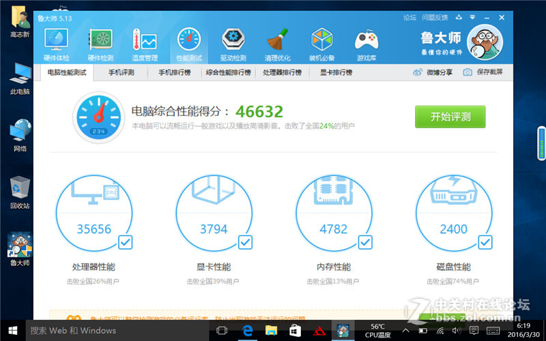This screenshot has height=341, width=546.
Task: Click the memory score 4782
Action: tap(334, 229)
